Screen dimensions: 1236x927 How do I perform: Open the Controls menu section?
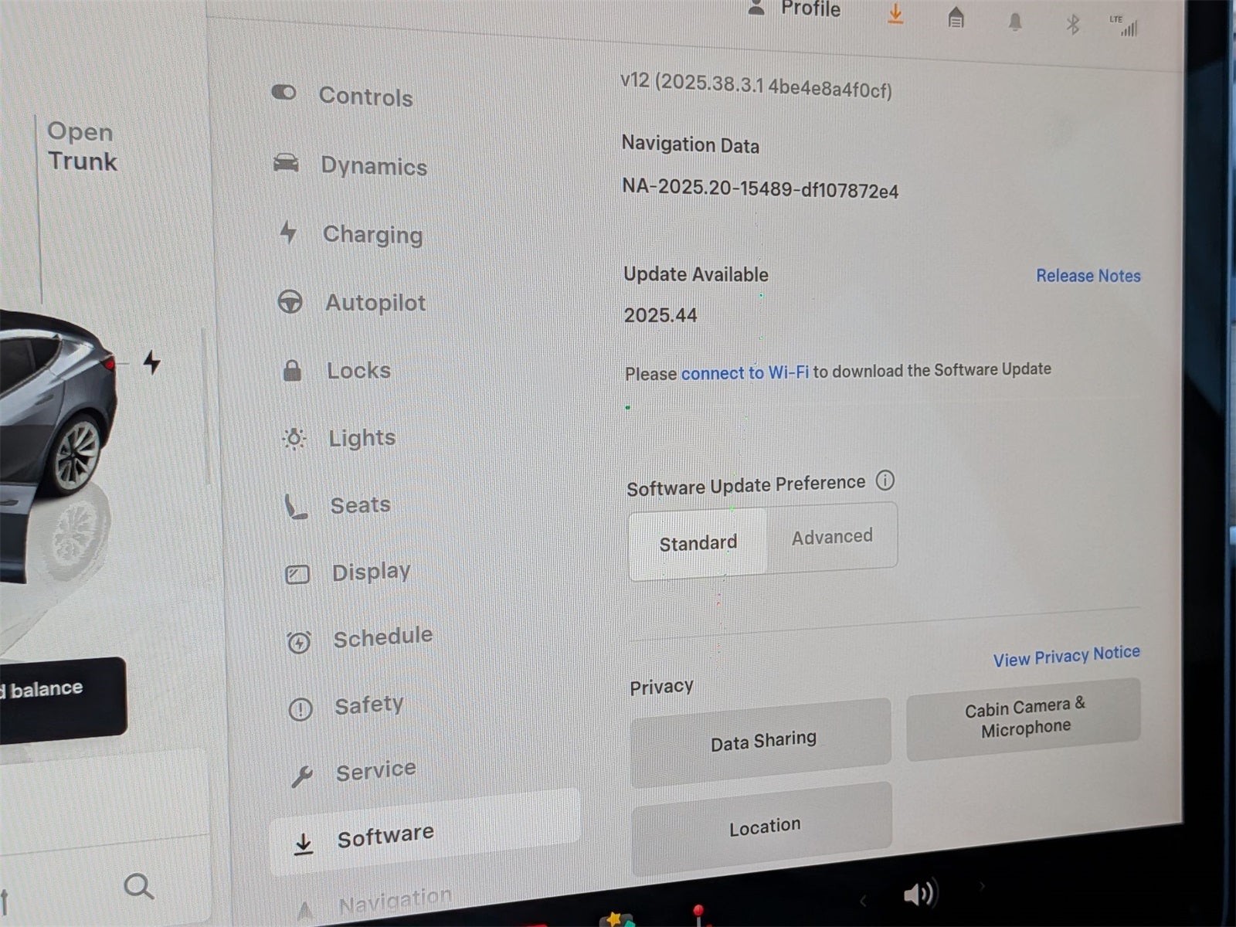365,97
